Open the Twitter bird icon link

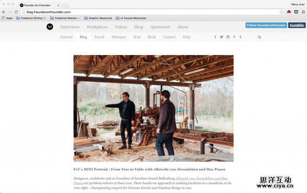(222, 37)
